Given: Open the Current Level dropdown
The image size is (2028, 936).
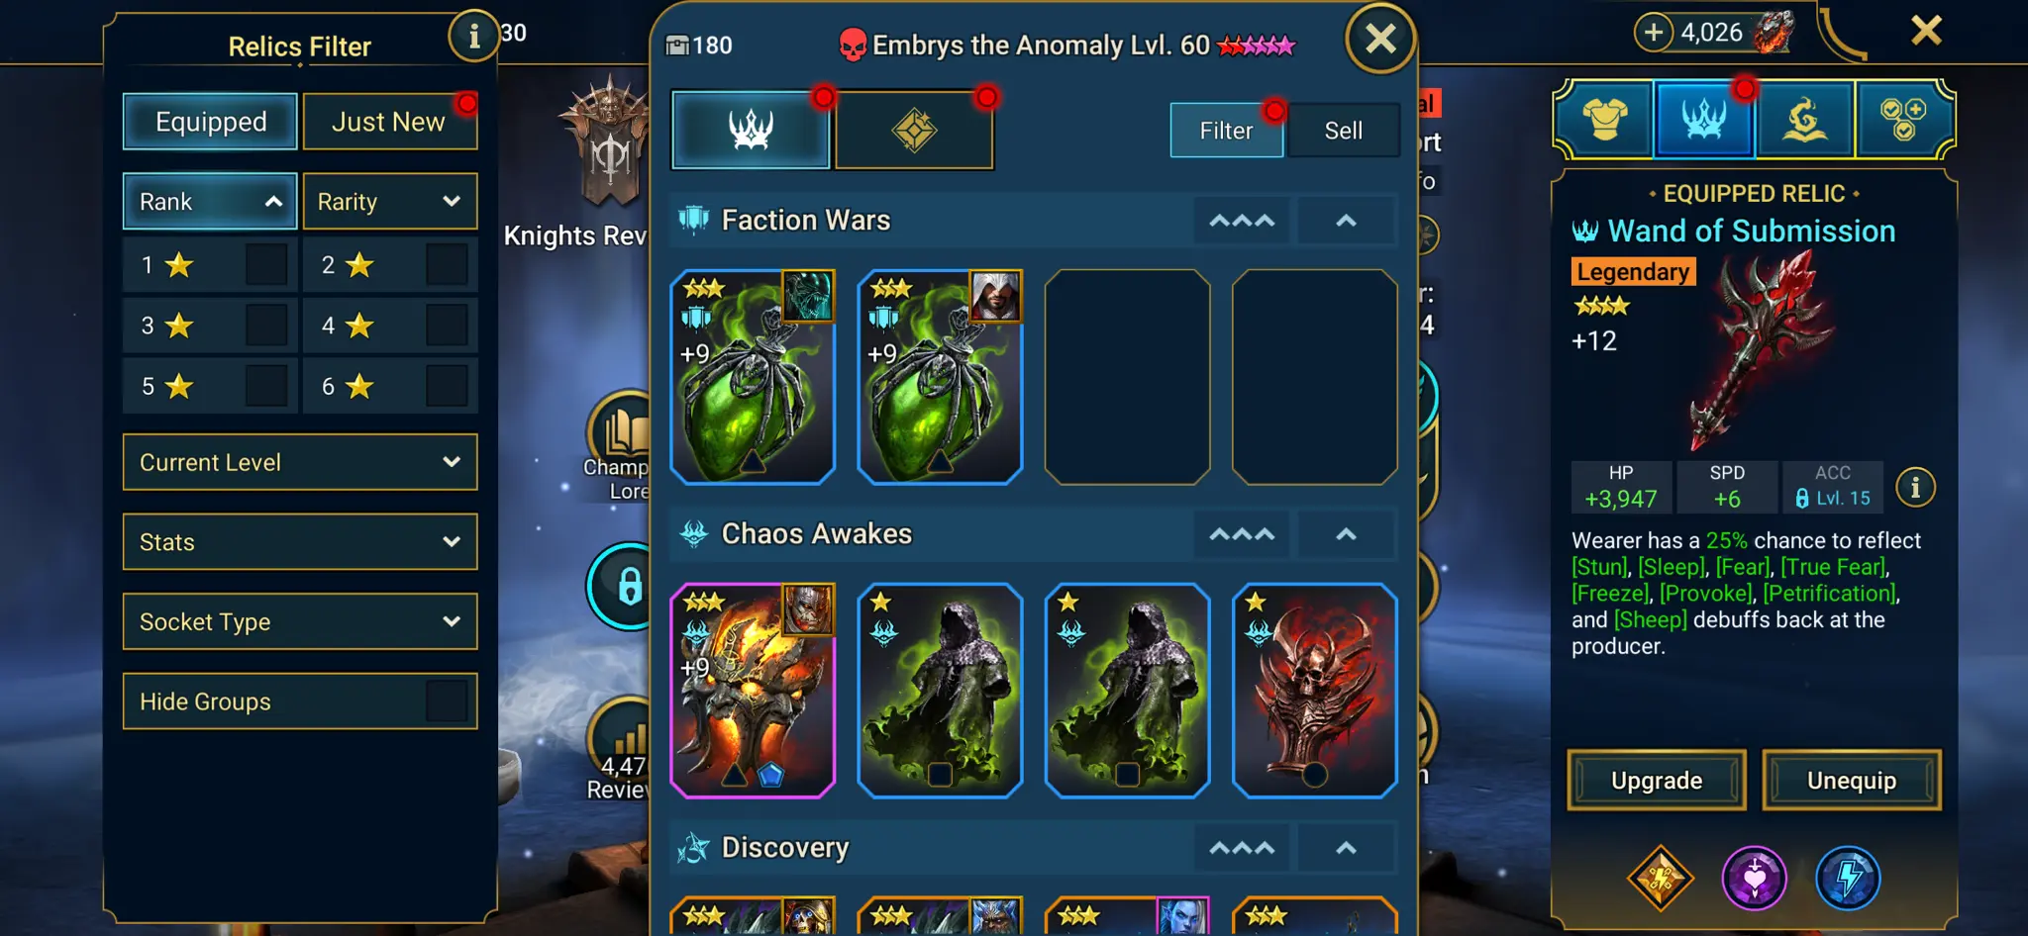Looking at the screenshot, I should point(300,462).
